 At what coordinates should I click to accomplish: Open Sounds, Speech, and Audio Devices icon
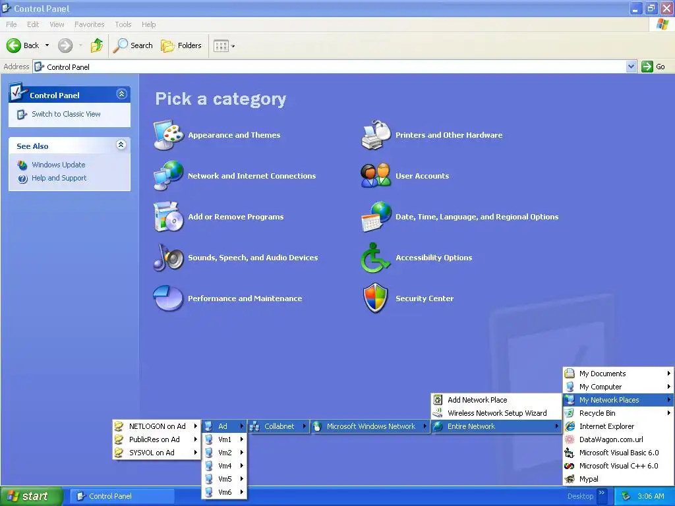(x=169, y=258)
